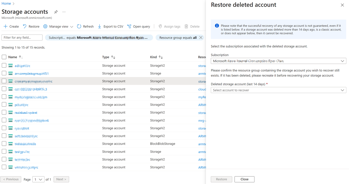Click the Open query icon
This screenshot has width=349, height=184.
point(129,26)
